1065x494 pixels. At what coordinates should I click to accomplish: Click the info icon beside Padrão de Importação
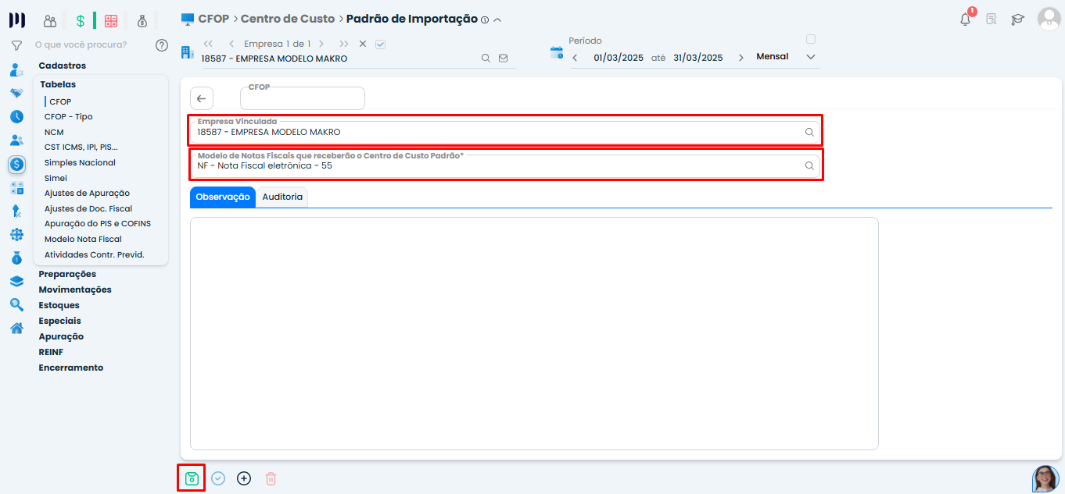coord(485,20)
